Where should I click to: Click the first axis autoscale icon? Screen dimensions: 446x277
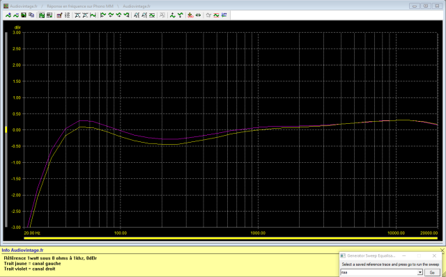77,15
